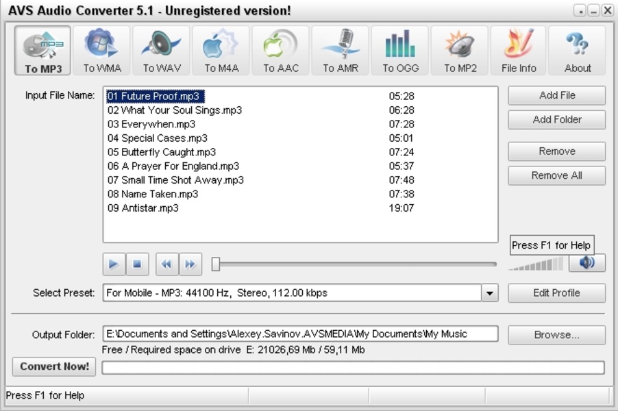Click the Add File button
The image size is (618, 411).
[x=556, y=96]
